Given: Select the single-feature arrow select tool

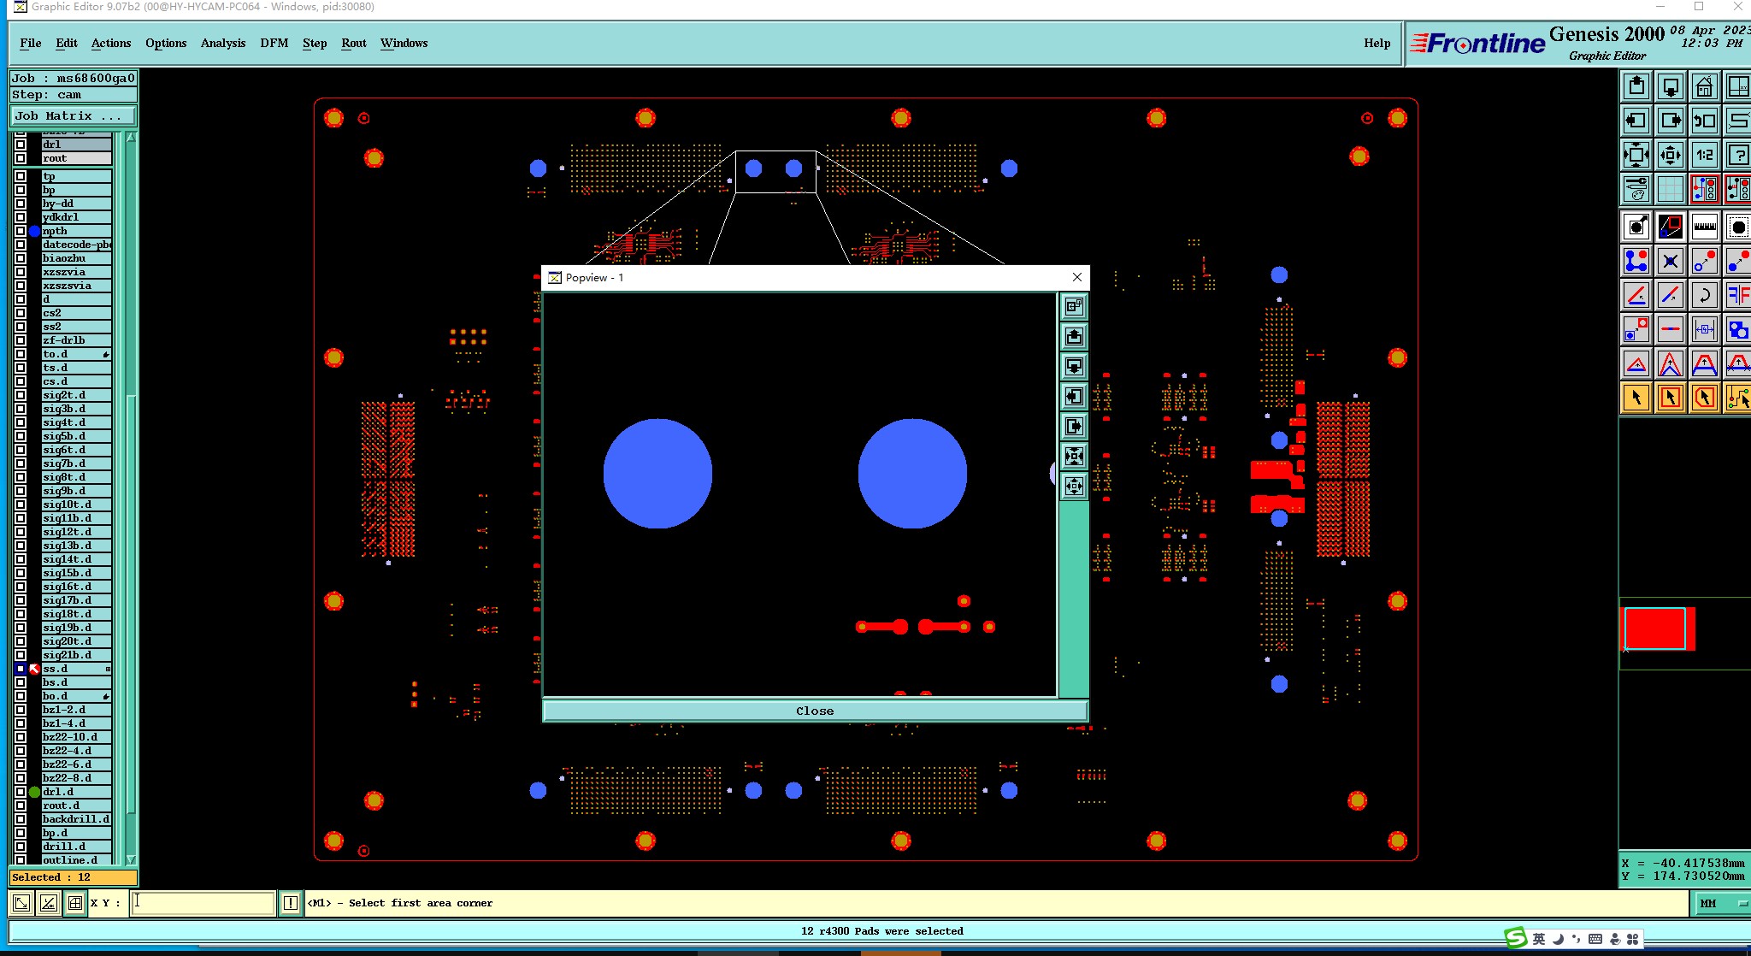Looking at the screenshot, I should [x=1636, y=398].
